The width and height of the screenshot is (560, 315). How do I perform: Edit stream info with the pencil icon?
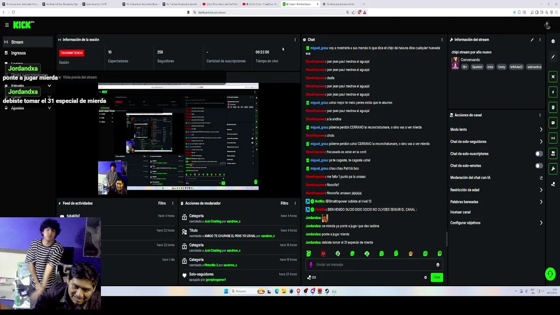point(532,40)
